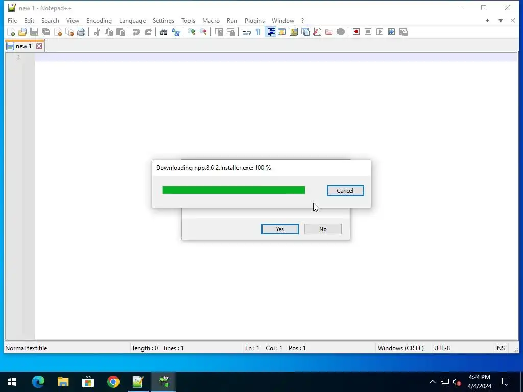This screenshot has width=523, height=392.
Task: Click the Redo arrow icon
Action: click(x=148, y=32)
